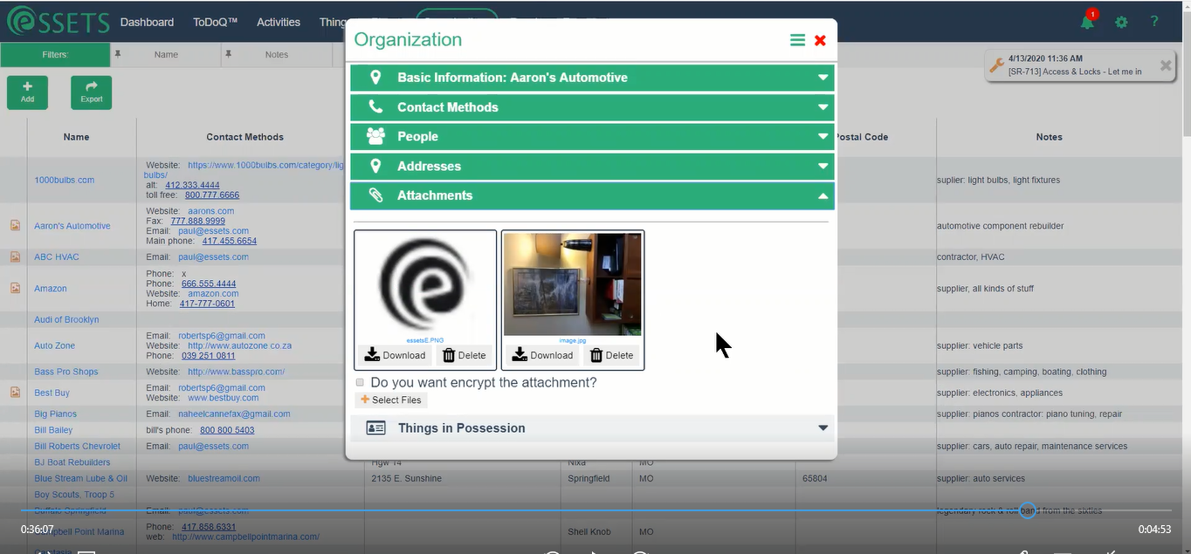Open the notifications bell
Screen dimensions: 1191x554
1088,22
